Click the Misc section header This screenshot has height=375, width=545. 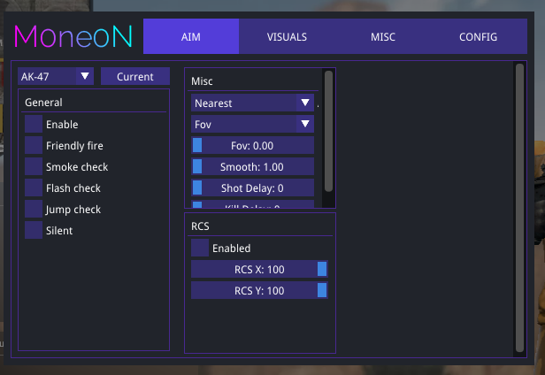202,81
